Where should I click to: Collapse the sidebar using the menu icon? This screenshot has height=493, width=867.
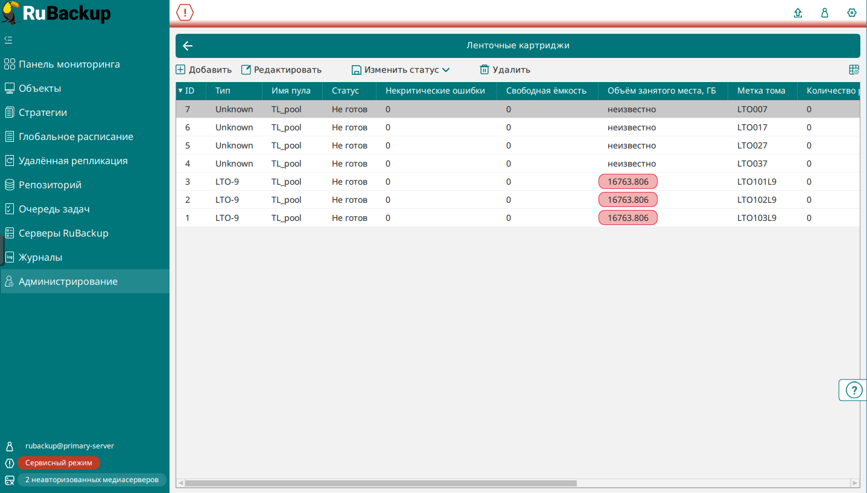point(8,40)
